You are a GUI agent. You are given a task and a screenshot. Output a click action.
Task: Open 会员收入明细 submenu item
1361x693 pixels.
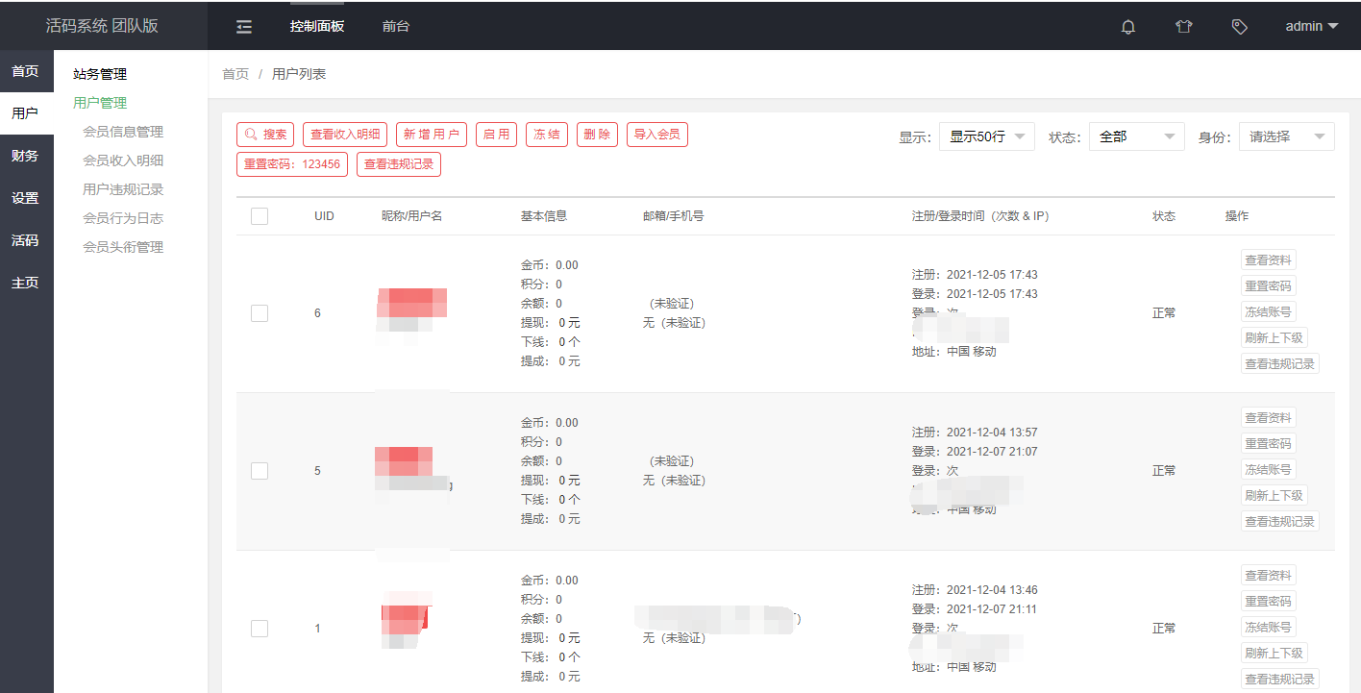[123, 161]
